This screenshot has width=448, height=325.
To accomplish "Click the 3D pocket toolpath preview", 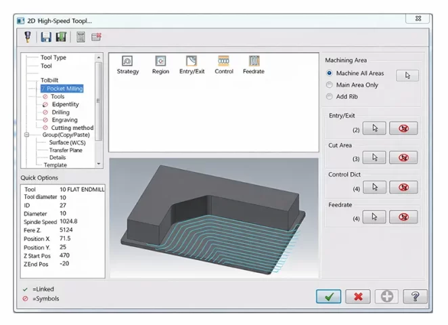I will (x=214, y=218).
